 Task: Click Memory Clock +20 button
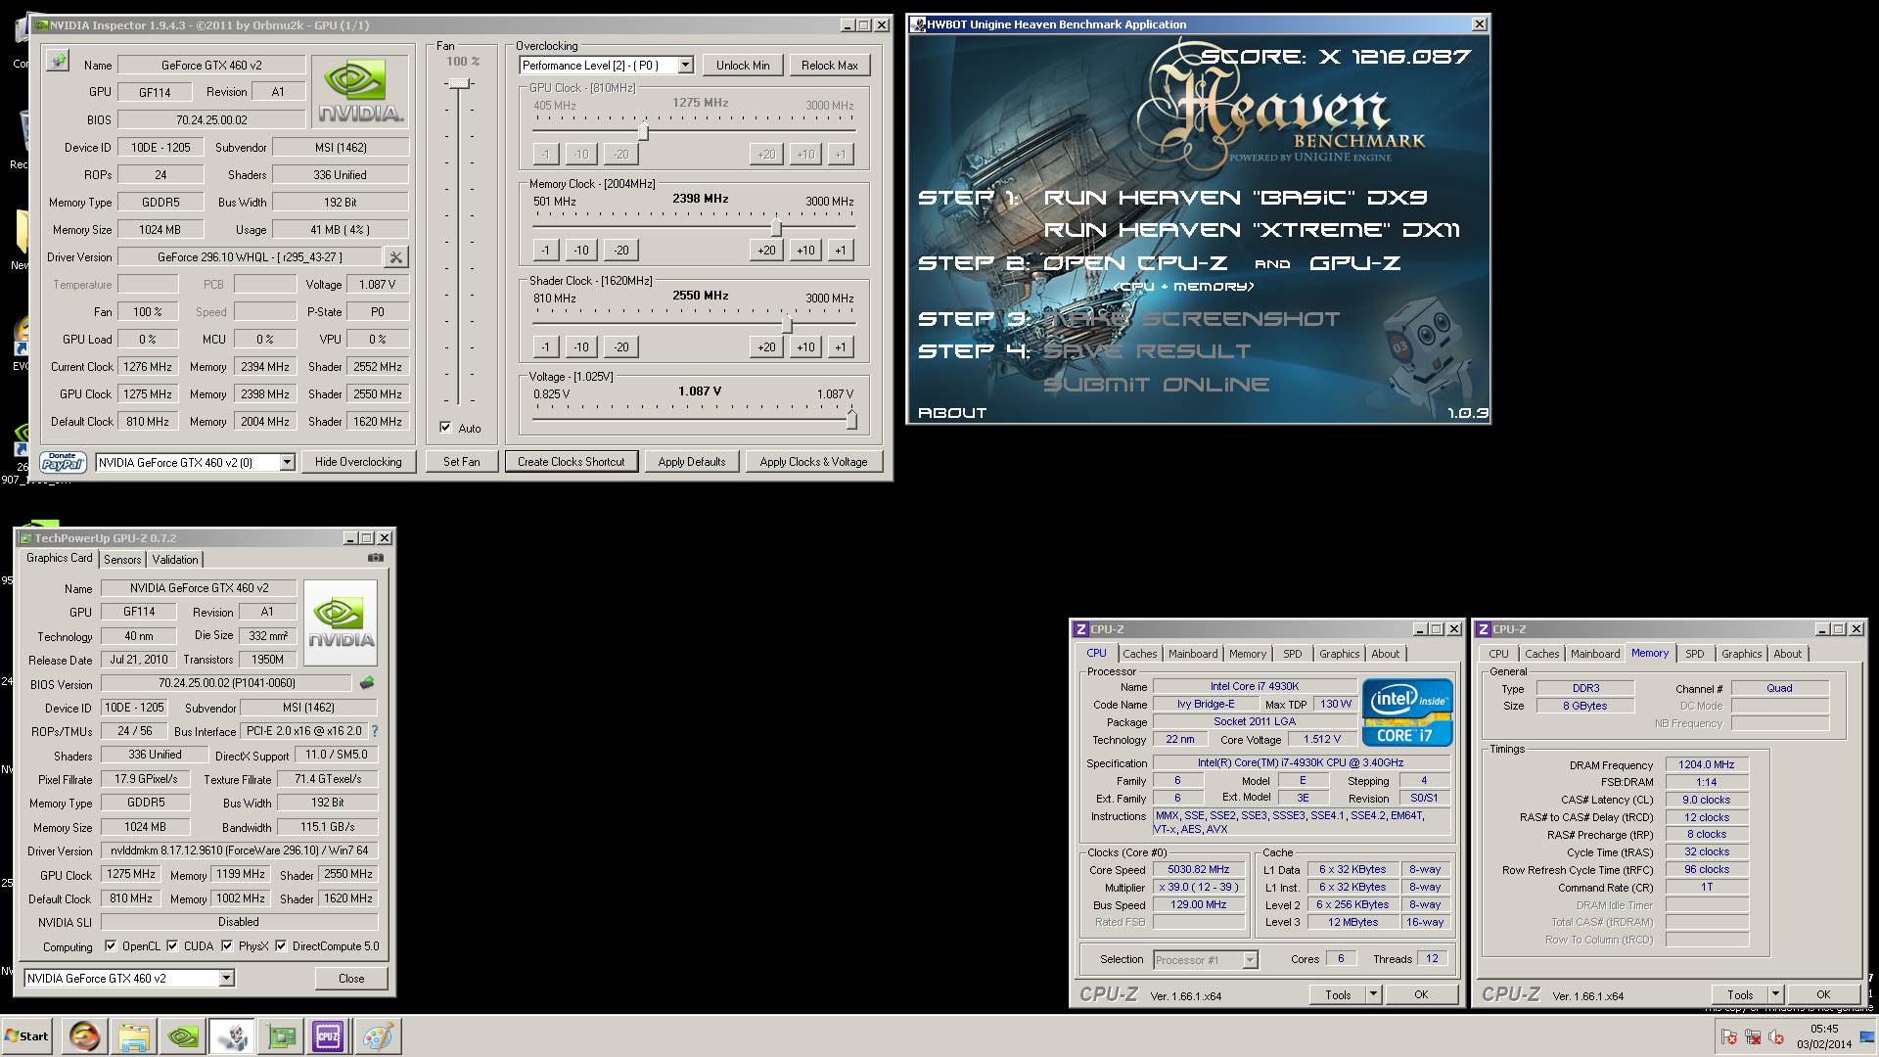click(x=766, y=251)
